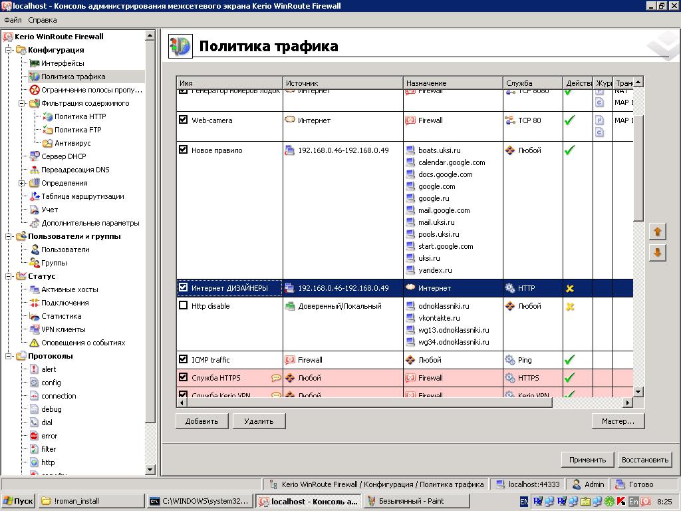The height and width of the screenshot is (511, 681).
Task: Click the rules table vertical scrollbar thumb
Action: click(x=638, y=168)
